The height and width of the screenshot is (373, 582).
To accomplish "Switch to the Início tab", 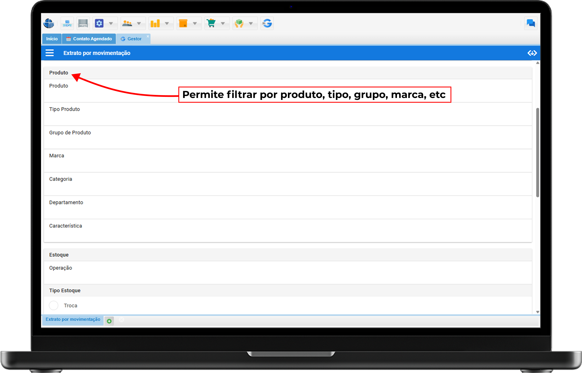I will [52, 39].
